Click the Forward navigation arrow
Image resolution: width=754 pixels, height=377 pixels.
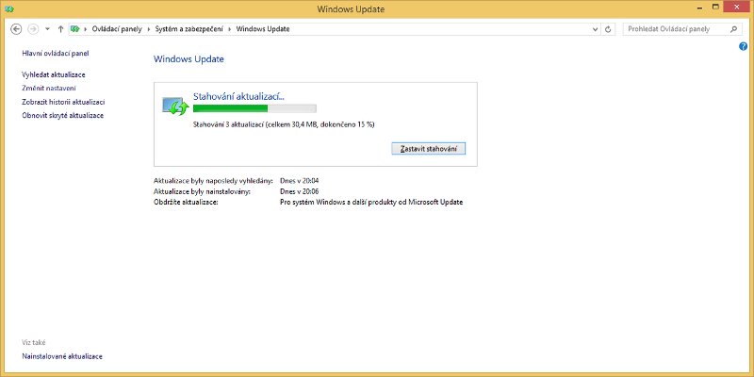pyautogui.click(x=34, y=29)
